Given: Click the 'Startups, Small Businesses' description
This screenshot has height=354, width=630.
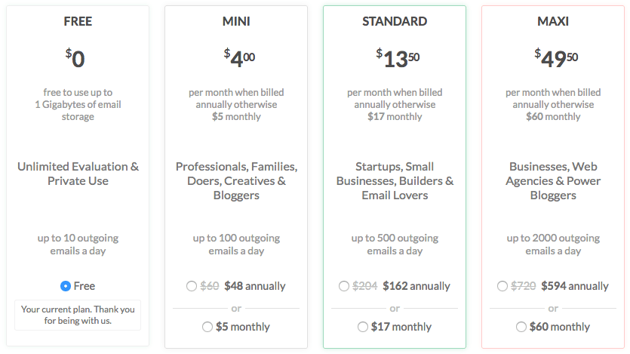Looking at the screenshot, I should tap(395, 181).
